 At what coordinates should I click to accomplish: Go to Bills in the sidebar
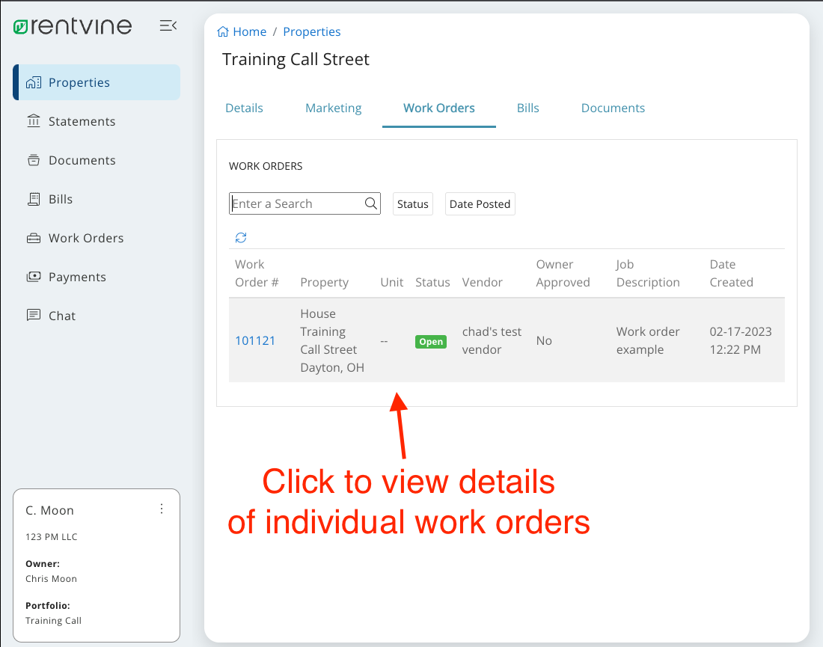click(61, 199)
